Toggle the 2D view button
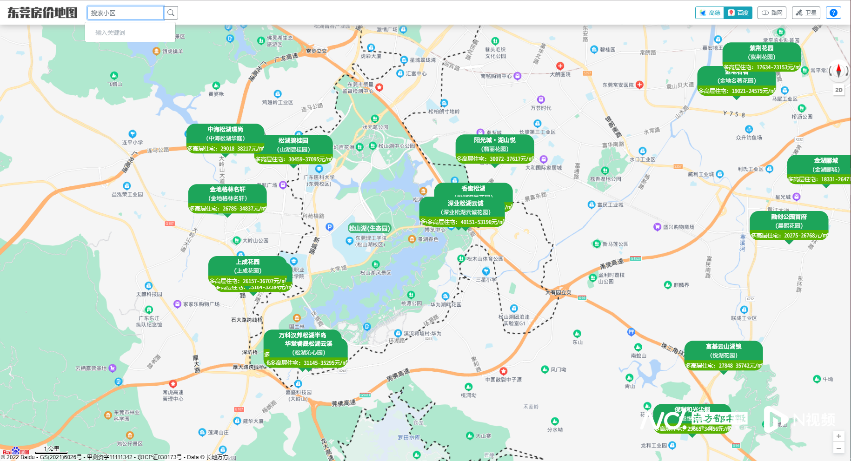This screenshot has width=851, height=461. click(x=839, y=90)
